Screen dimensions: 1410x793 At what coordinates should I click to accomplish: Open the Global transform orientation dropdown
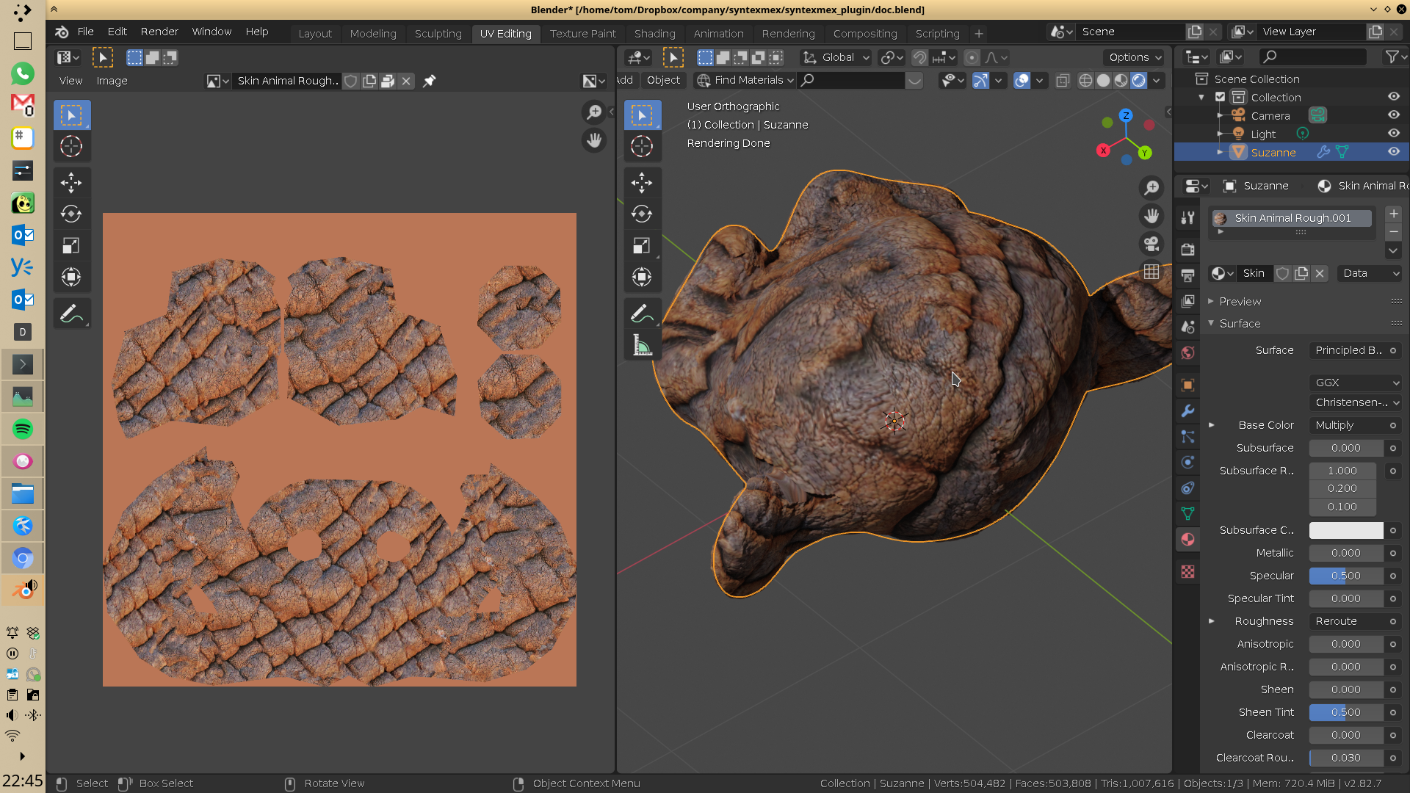[836, 57]
